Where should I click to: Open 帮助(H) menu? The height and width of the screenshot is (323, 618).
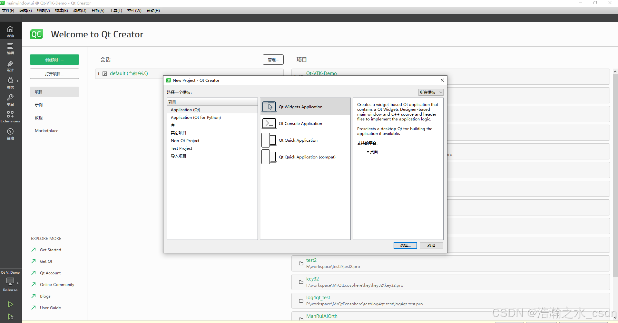coord(153,10)
